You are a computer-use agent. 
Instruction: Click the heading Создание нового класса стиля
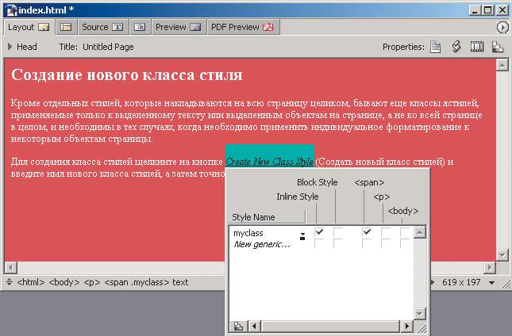(127, 75)
